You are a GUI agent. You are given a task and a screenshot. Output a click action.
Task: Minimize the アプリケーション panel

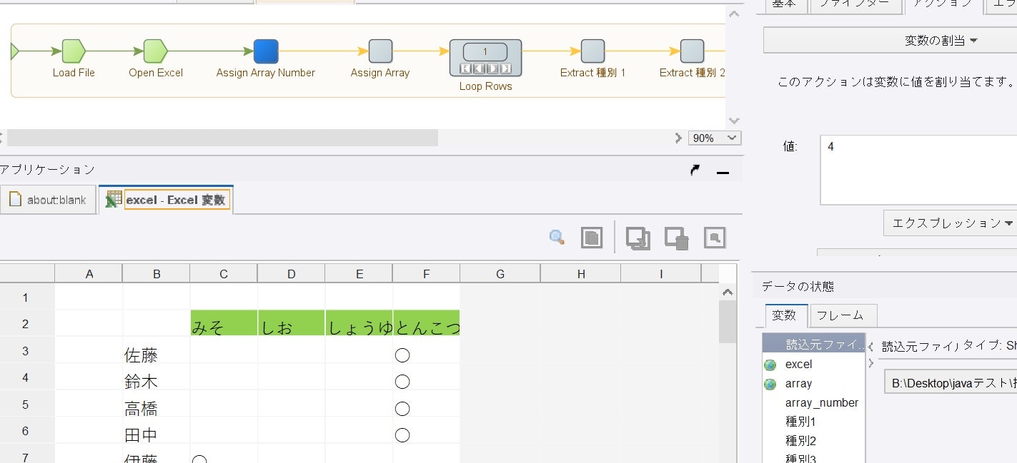(723, 171)
